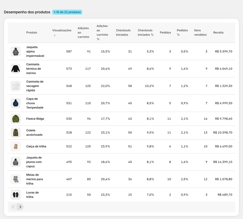243x219 pixels.
Task: Click the 495 views value
Action: tap(69, 162)
